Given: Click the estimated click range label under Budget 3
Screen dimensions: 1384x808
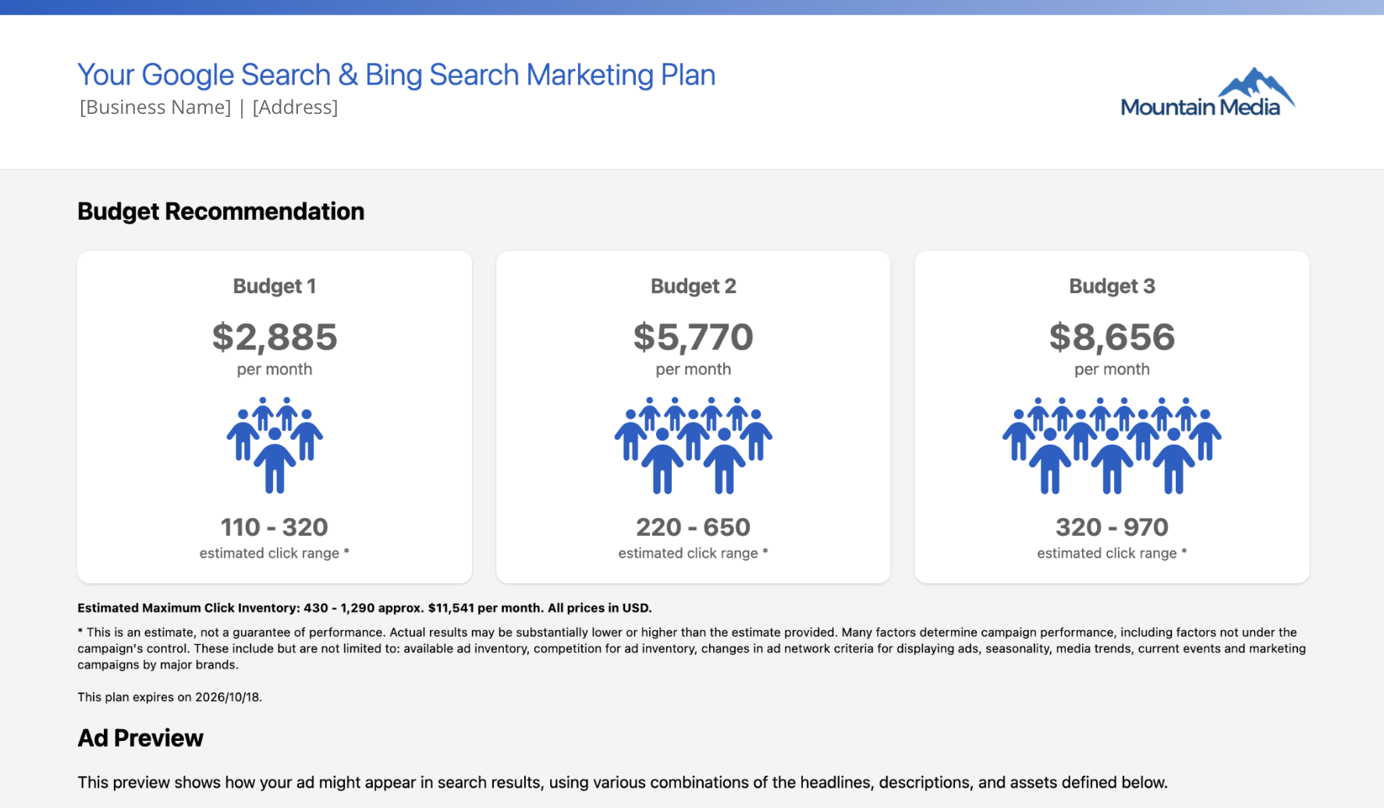Looking at the screenshot, I should pos(1112,553).
